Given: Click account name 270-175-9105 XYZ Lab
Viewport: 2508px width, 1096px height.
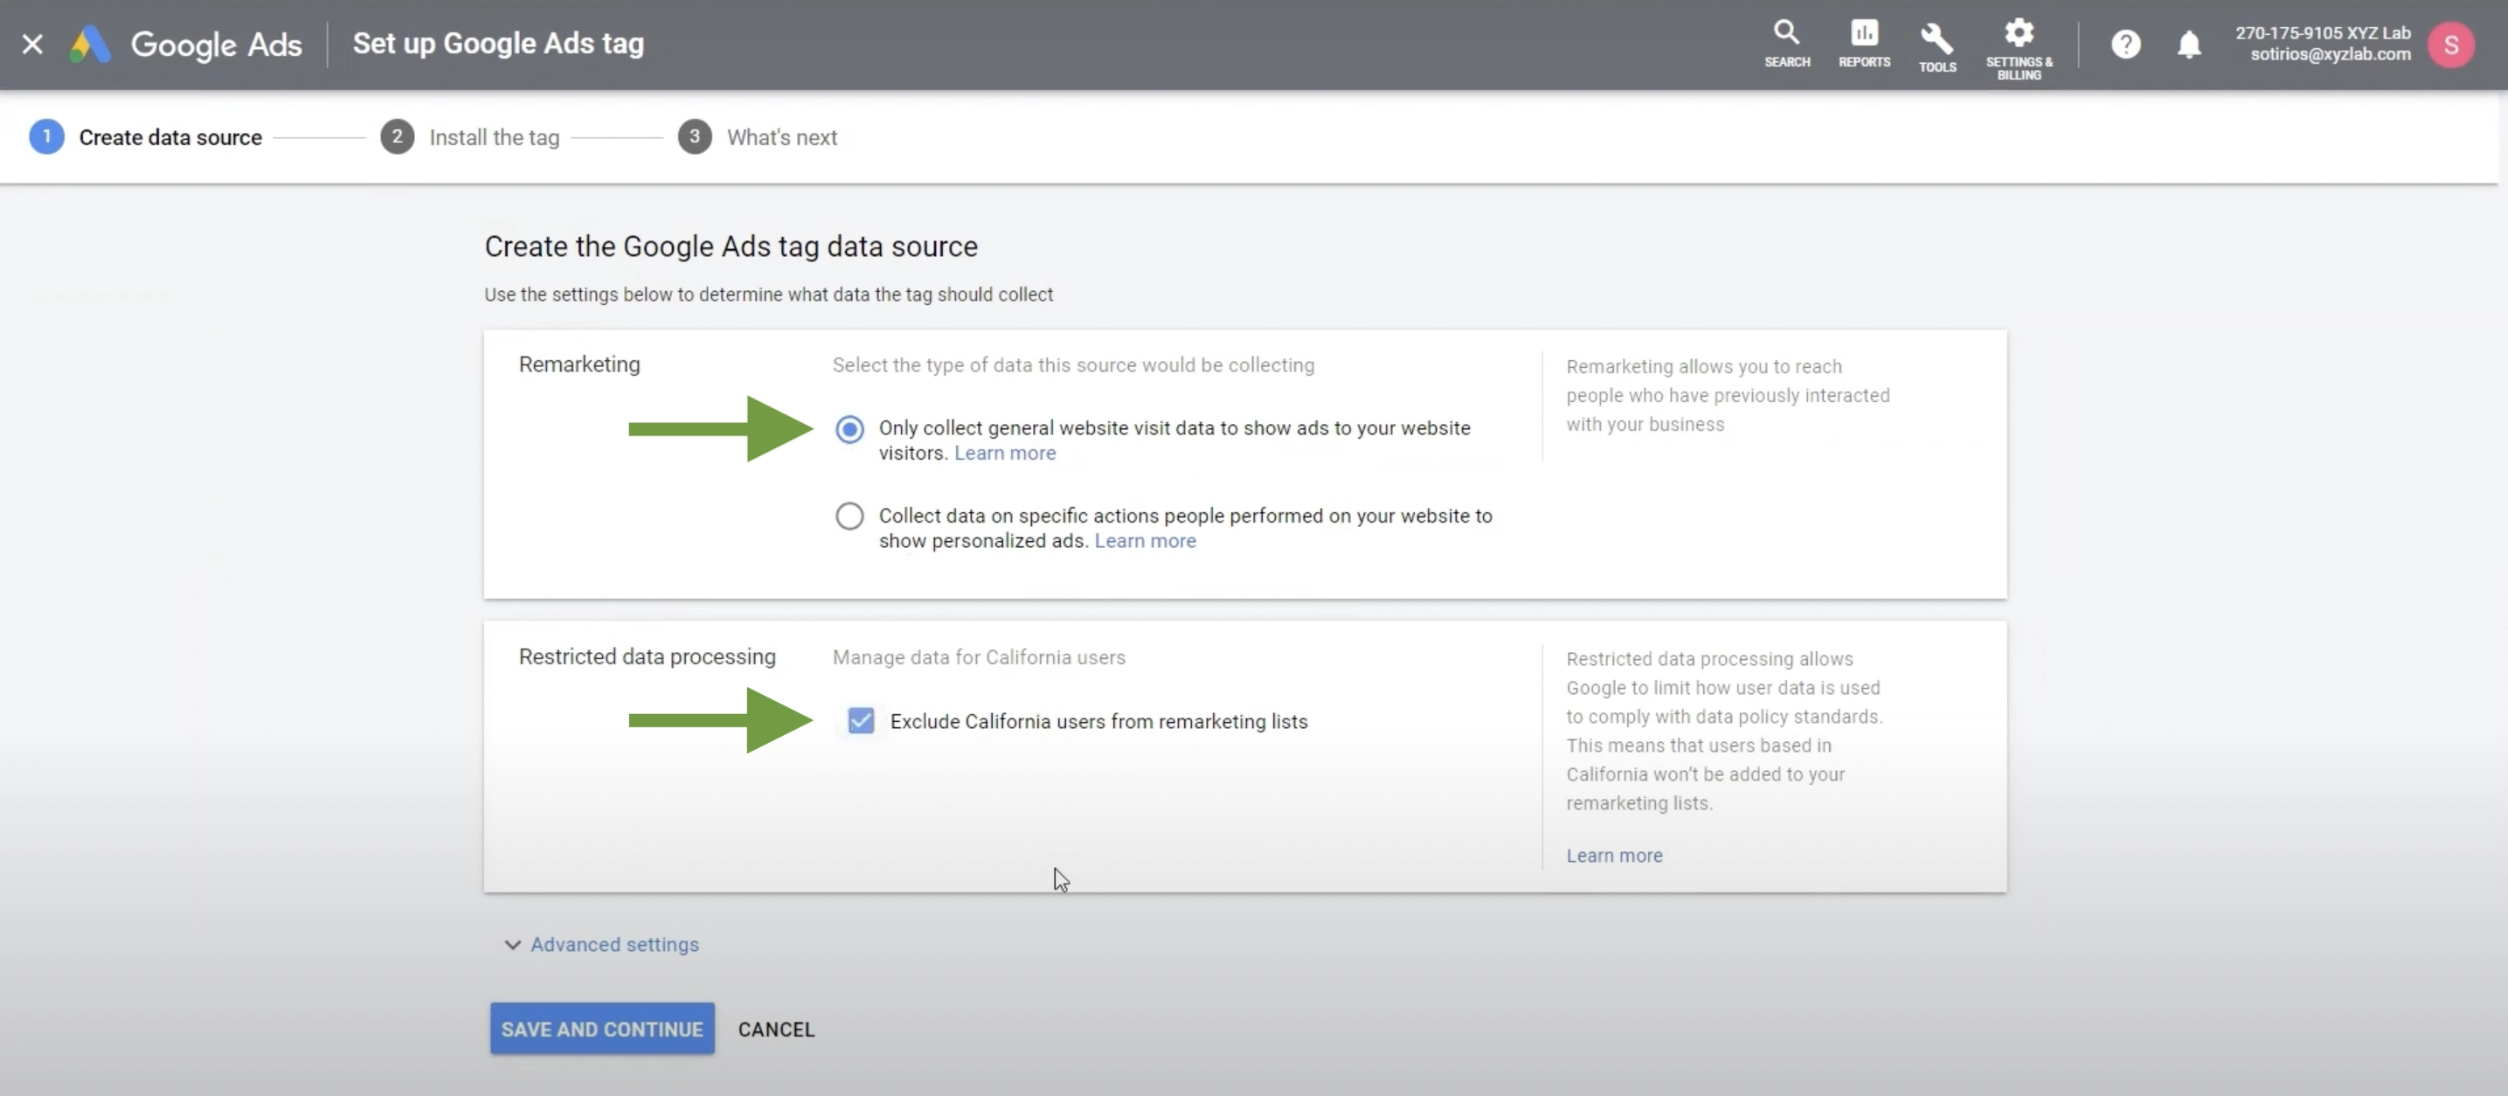Looking at the screenshot, I should point(2322,32).
